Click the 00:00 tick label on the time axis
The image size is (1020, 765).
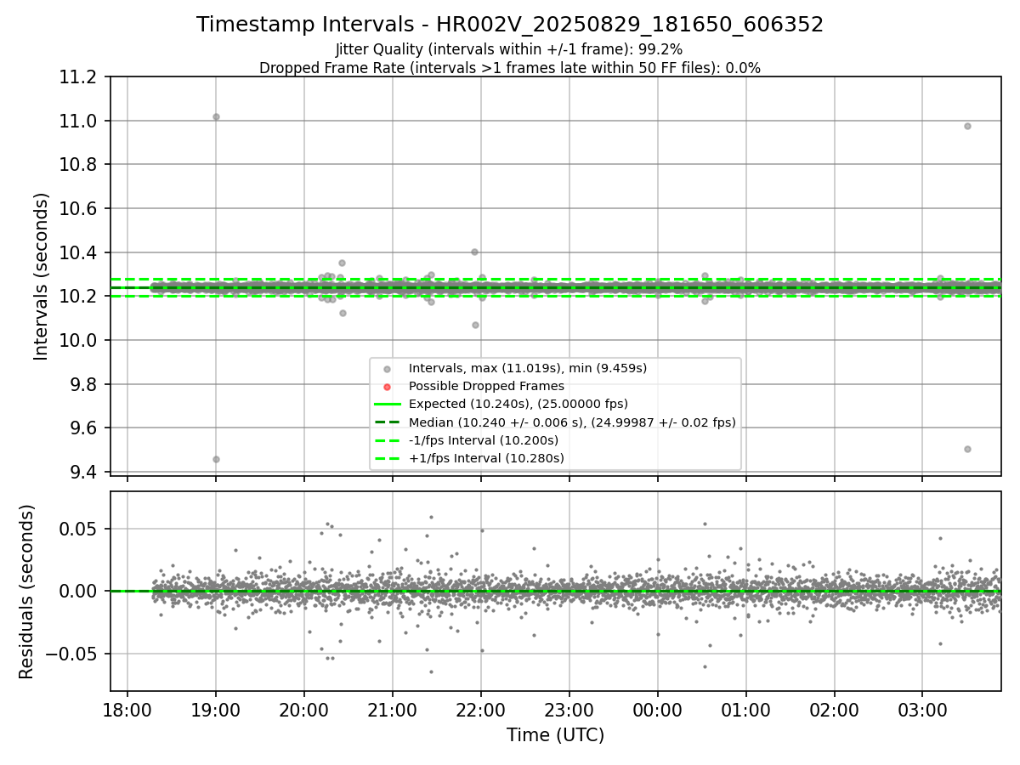[657, 710]
